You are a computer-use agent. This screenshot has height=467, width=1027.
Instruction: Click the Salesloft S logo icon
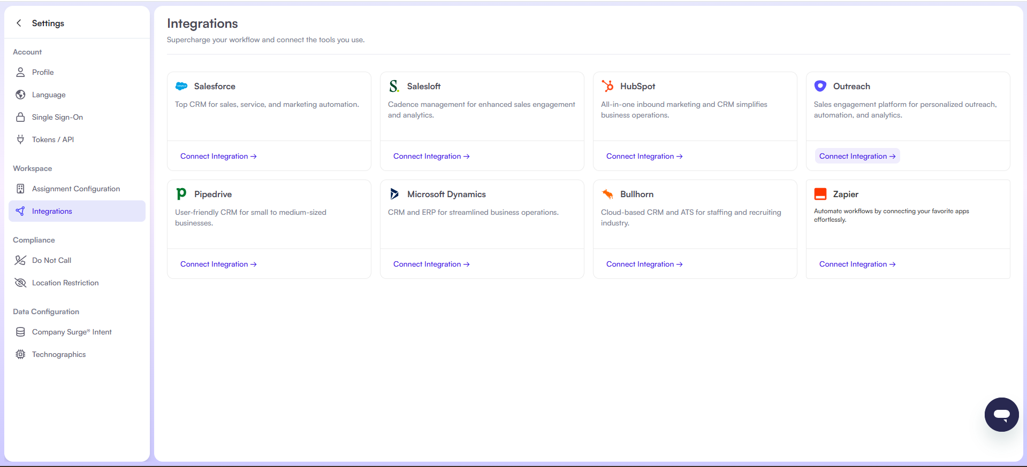(394, 86)
